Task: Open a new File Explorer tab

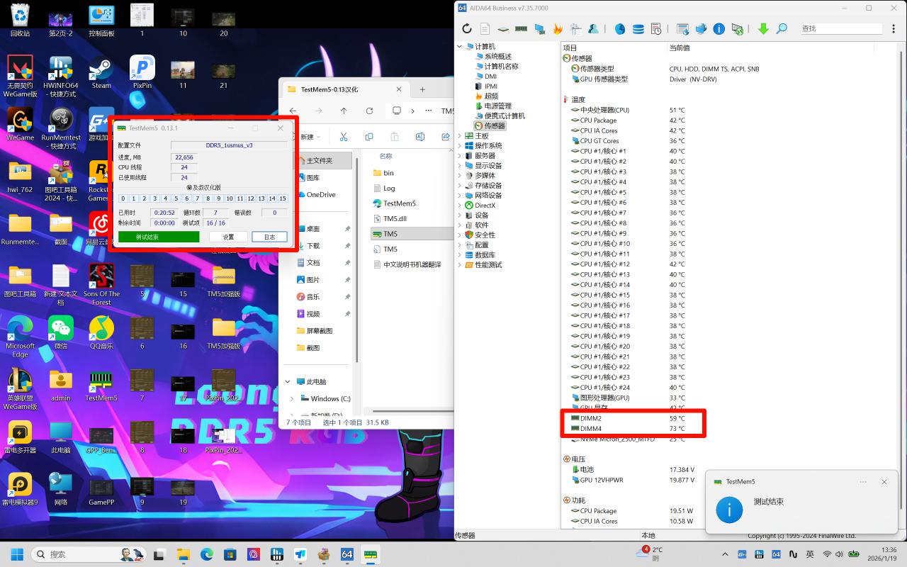Action: 422,89
